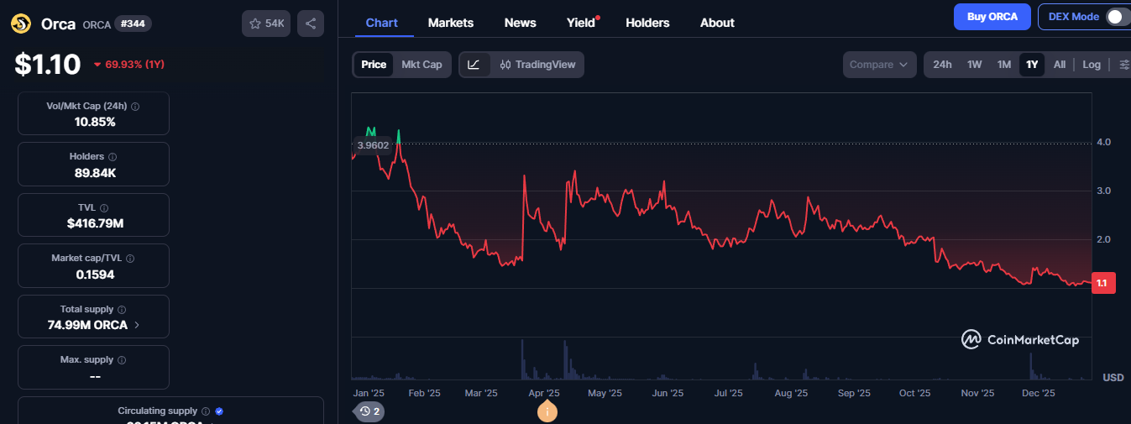1131x424 pixels.
Task: Open the history events marker showing 2
Action: pos(369,411)
